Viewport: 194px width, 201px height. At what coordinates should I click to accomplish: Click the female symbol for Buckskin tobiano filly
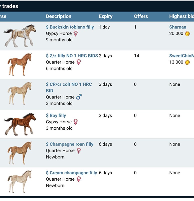point(75,33)
